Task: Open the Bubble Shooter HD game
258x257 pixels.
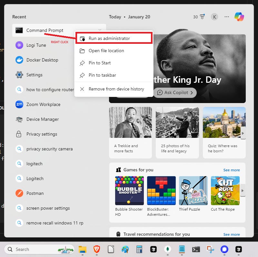Action: 129,196
